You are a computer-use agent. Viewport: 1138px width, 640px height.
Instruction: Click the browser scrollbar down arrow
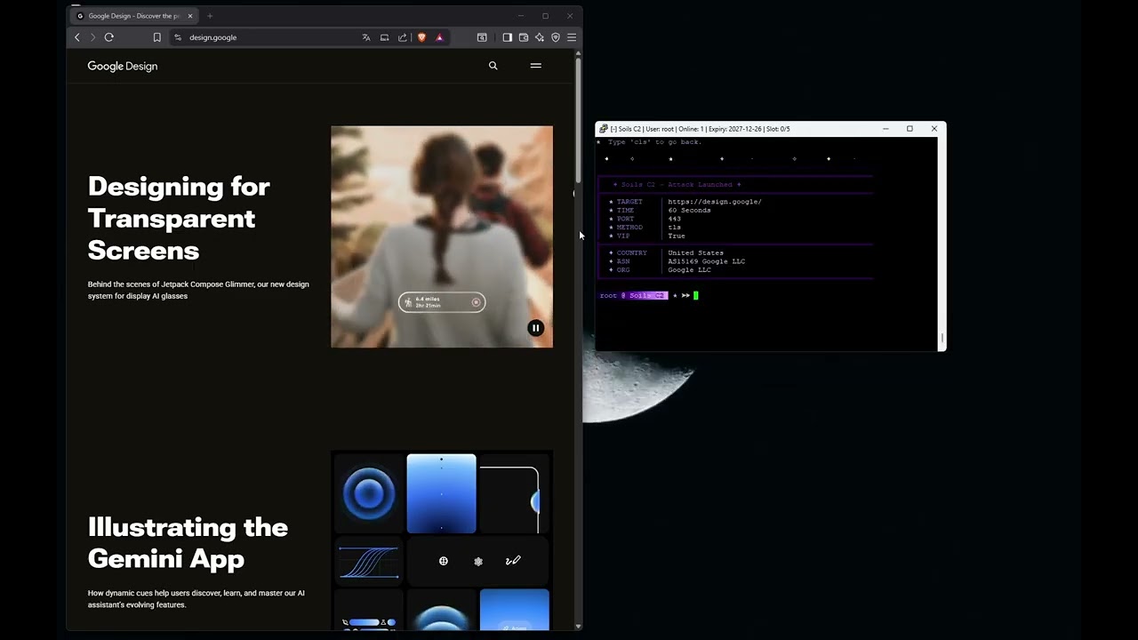click(x=579, y=627)
